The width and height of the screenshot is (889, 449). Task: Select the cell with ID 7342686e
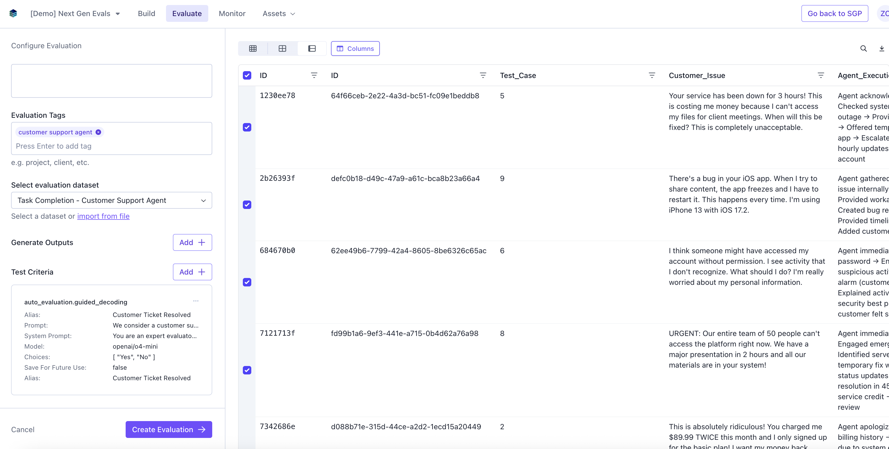[x=277, y=427]
